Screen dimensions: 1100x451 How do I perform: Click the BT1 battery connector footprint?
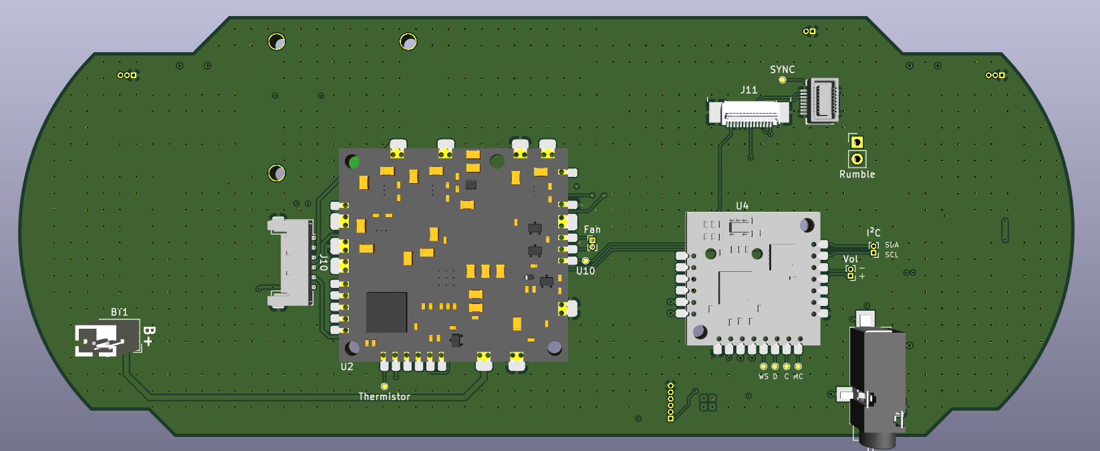(107, 339)
